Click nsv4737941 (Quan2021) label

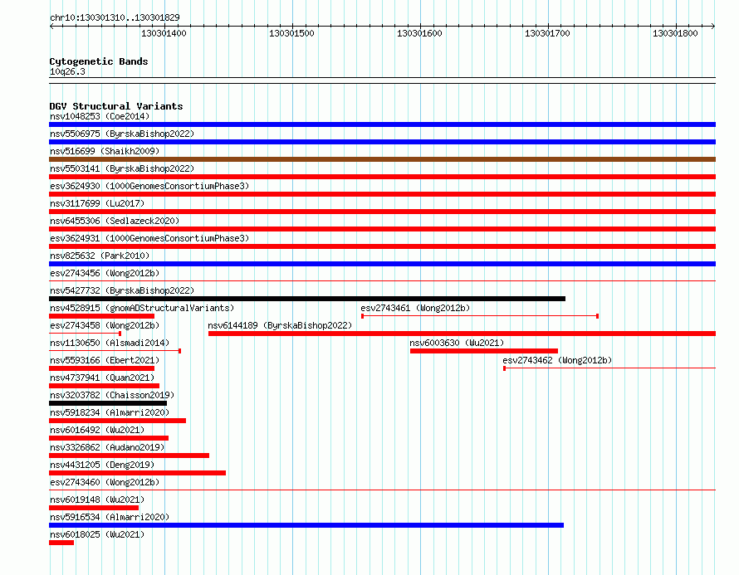click(102, 378)
